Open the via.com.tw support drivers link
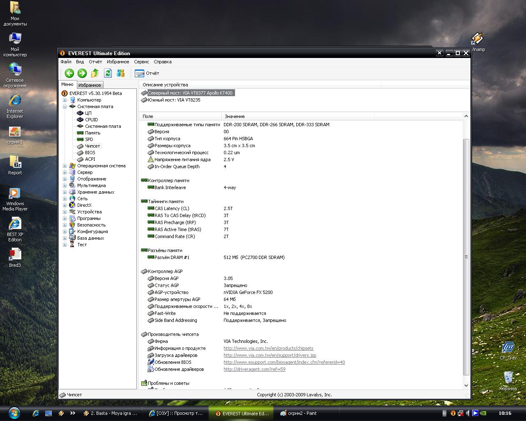526x421 pixels. pos(270,355)
